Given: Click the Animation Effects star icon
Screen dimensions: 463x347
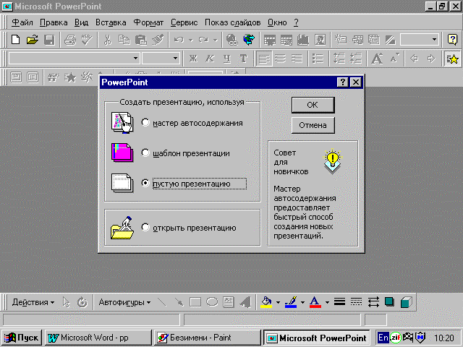Looking at the screenshot, I should coord(452,59).
